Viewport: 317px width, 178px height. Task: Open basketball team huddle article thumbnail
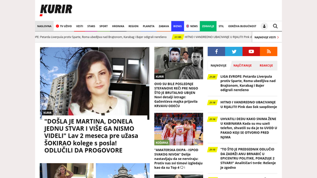[179, 129]
